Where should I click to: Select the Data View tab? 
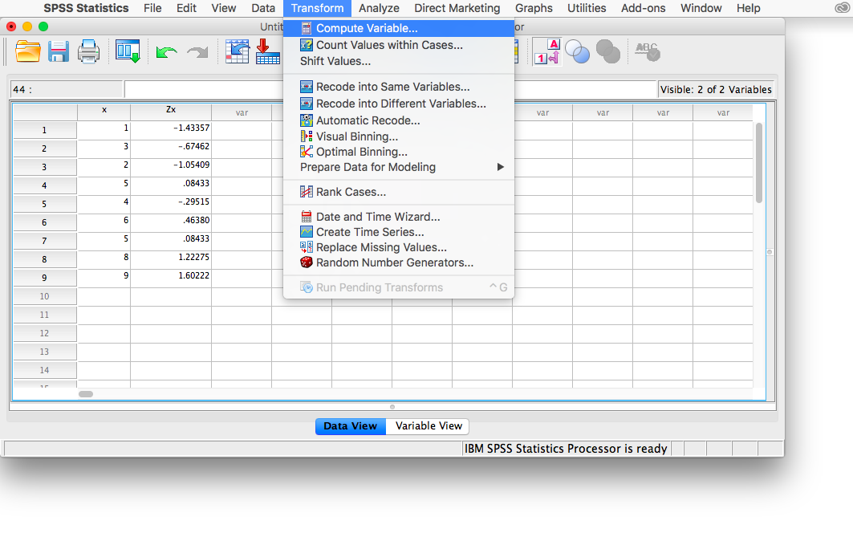coord(350,426)
